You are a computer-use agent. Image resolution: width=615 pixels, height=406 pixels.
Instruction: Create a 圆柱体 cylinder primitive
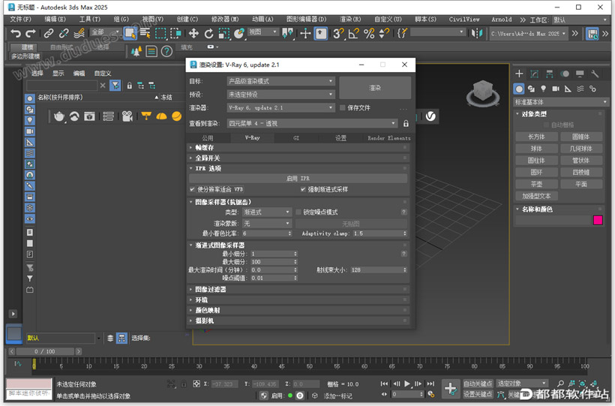(x=536, y=161)
